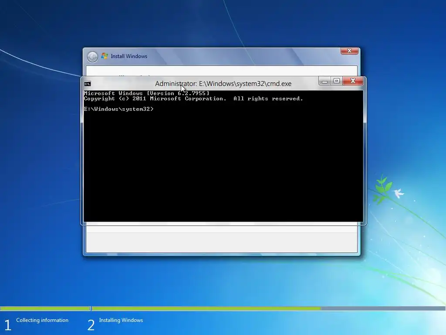Screen dimensions: 446x335
Task: Click the Collecting information step label
Action: (x=42, y=320)
